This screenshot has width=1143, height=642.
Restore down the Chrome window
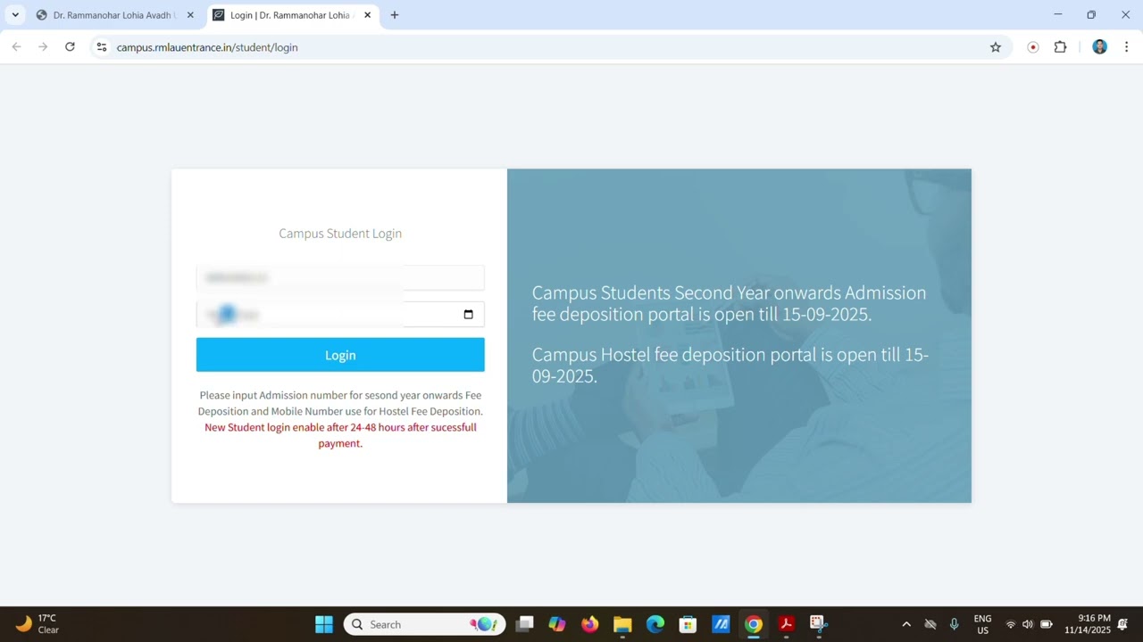click(x=1091, y=15)
